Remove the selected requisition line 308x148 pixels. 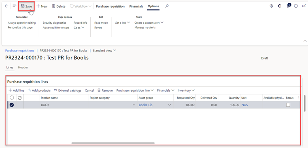pyautogui.click(x=105, y=90)
